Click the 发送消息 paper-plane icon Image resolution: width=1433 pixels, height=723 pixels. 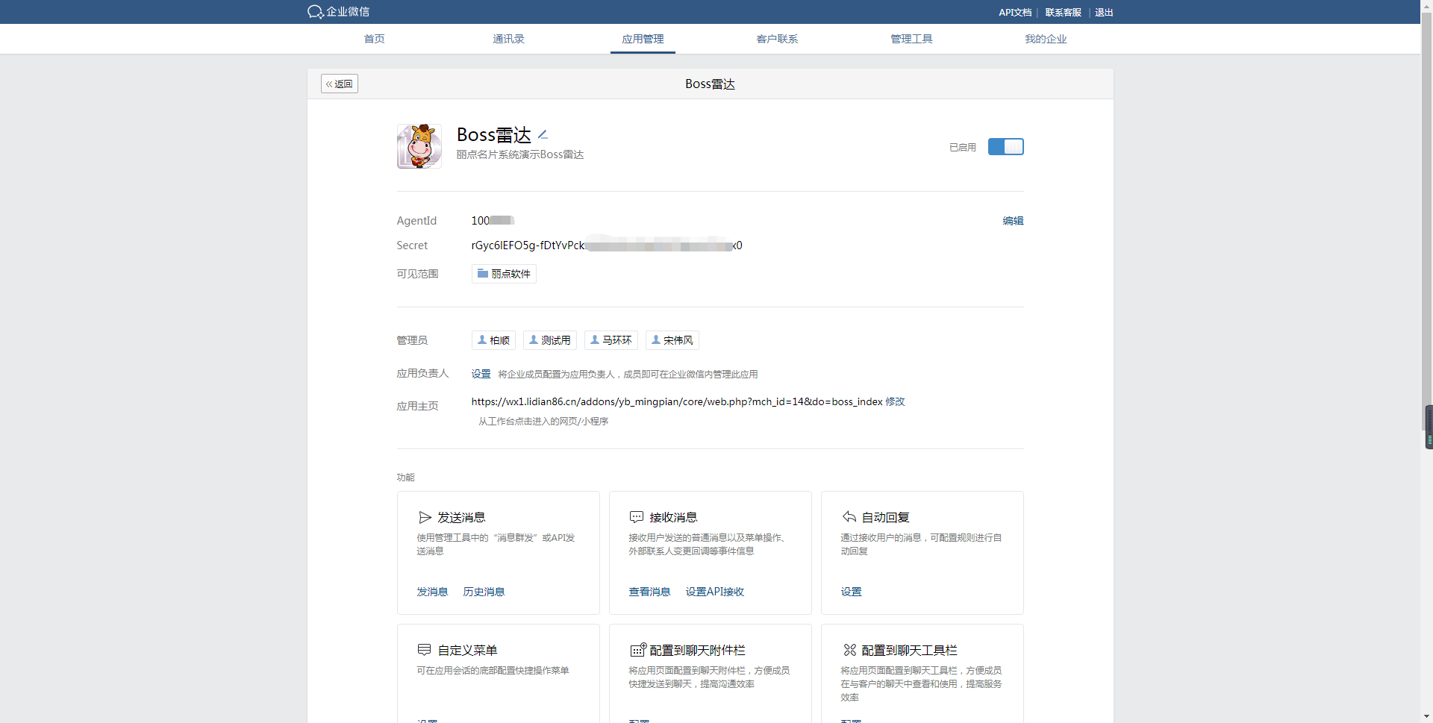click(425, 517)
